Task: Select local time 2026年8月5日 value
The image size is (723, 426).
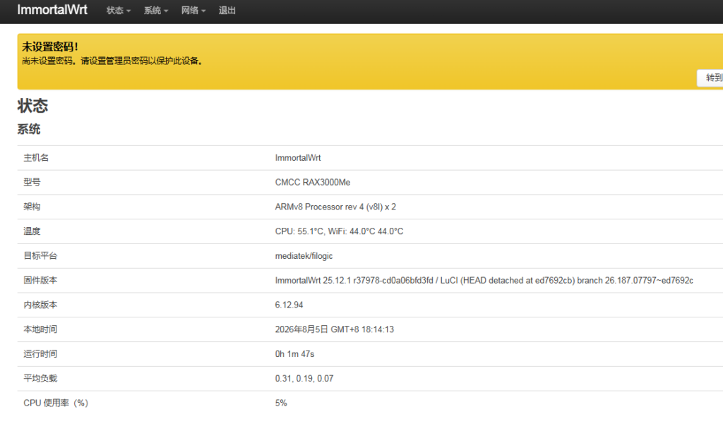Action: point(334,329)
